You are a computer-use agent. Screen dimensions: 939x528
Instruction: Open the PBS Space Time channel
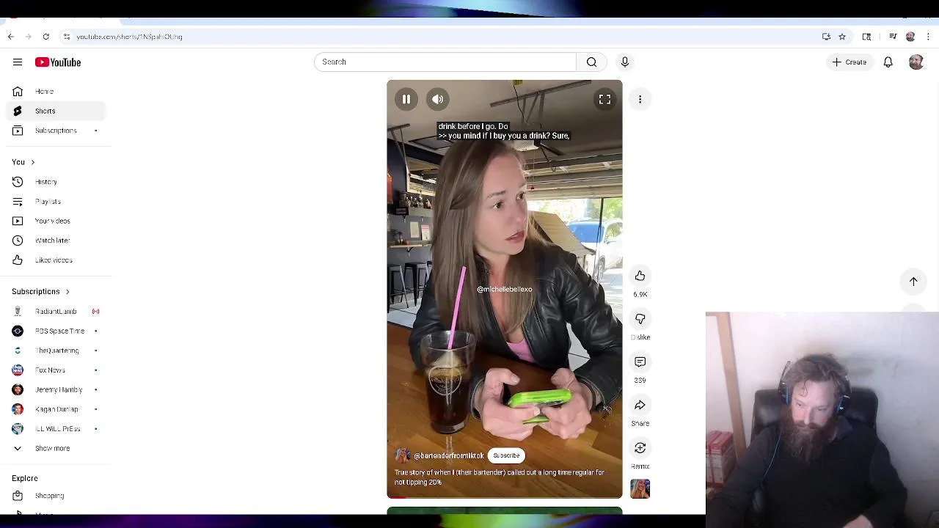56,331
